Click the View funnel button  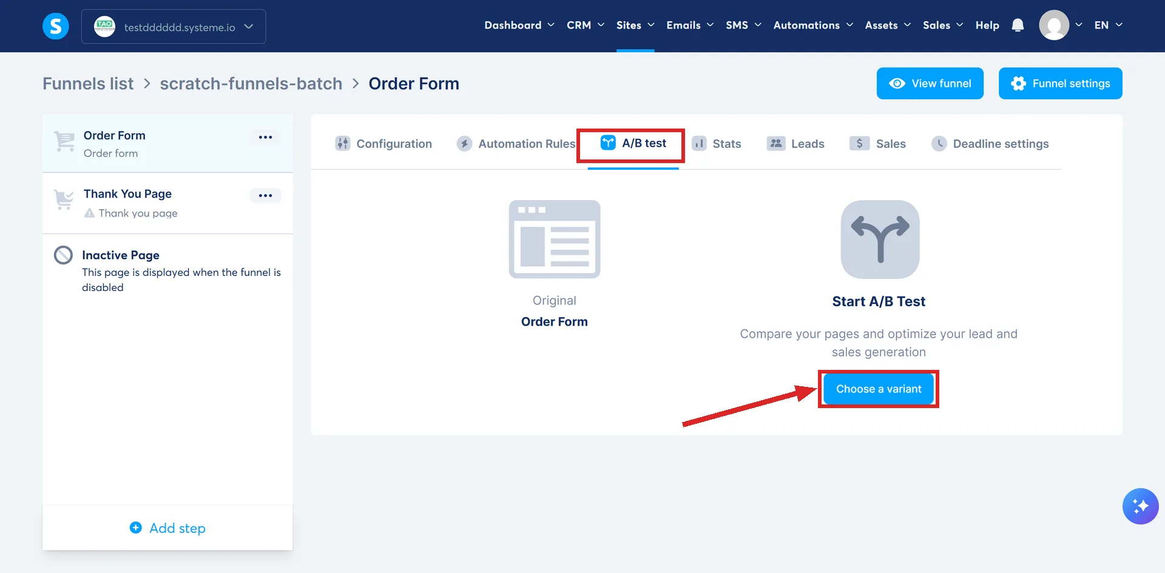930,83
